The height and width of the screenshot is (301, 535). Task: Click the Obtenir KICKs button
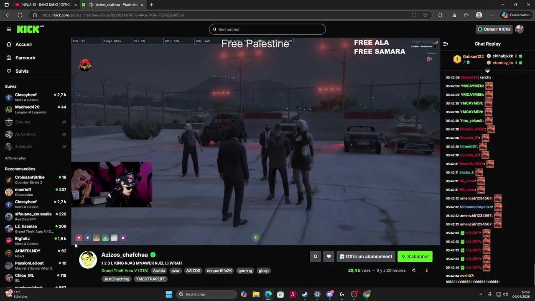(x=494, y=29)
